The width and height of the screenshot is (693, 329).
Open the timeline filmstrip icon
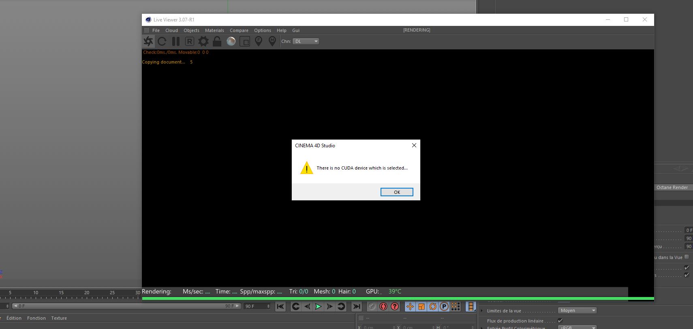(471, 307)
